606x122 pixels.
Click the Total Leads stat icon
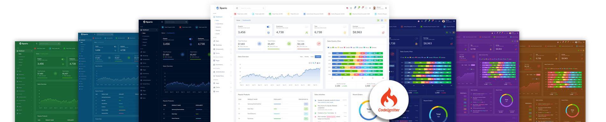click(253, 14)
